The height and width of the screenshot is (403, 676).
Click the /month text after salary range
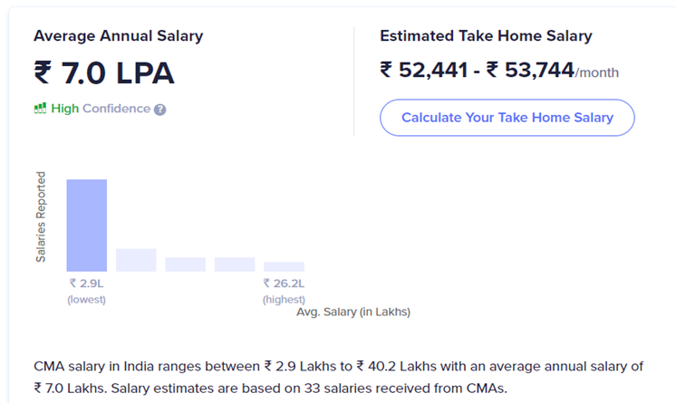pos(597,72)
